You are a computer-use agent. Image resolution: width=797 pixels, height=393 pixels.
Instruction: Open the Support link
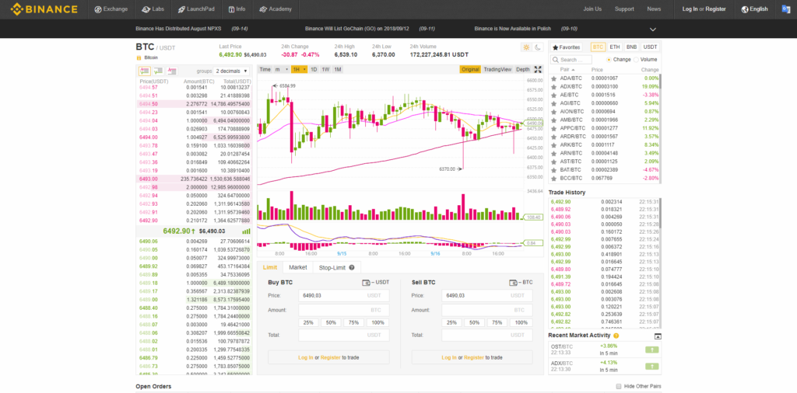coord(624,9)
